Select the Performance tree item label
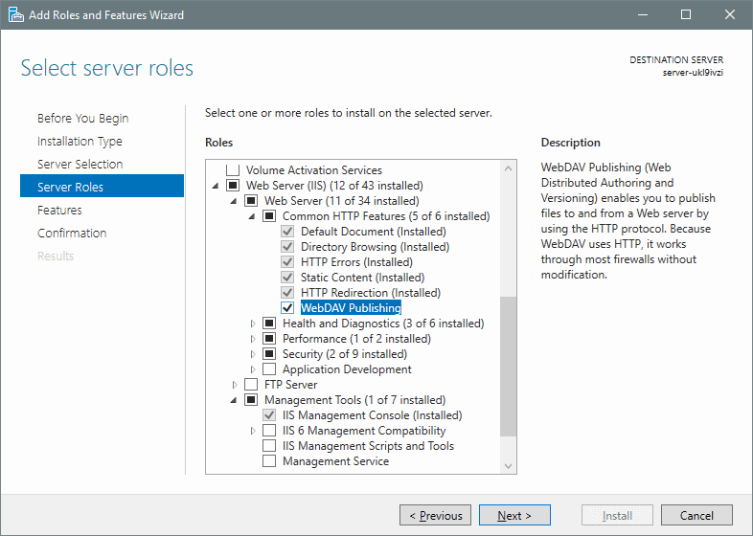Viewport: 753px width, 536px height. [x=314, y=339]
